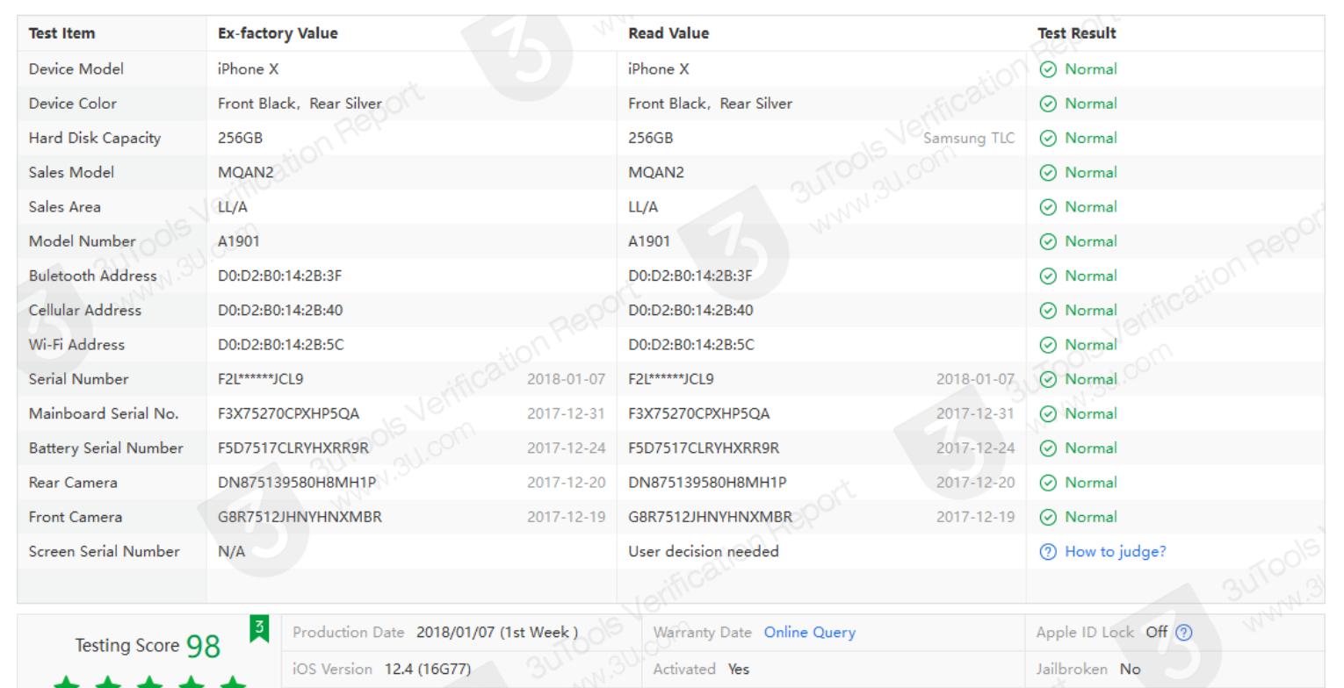Click the Activated Yes status
Image resolution: width=1344 pixels, height=688 pixels.
click(x=739, y=669)
